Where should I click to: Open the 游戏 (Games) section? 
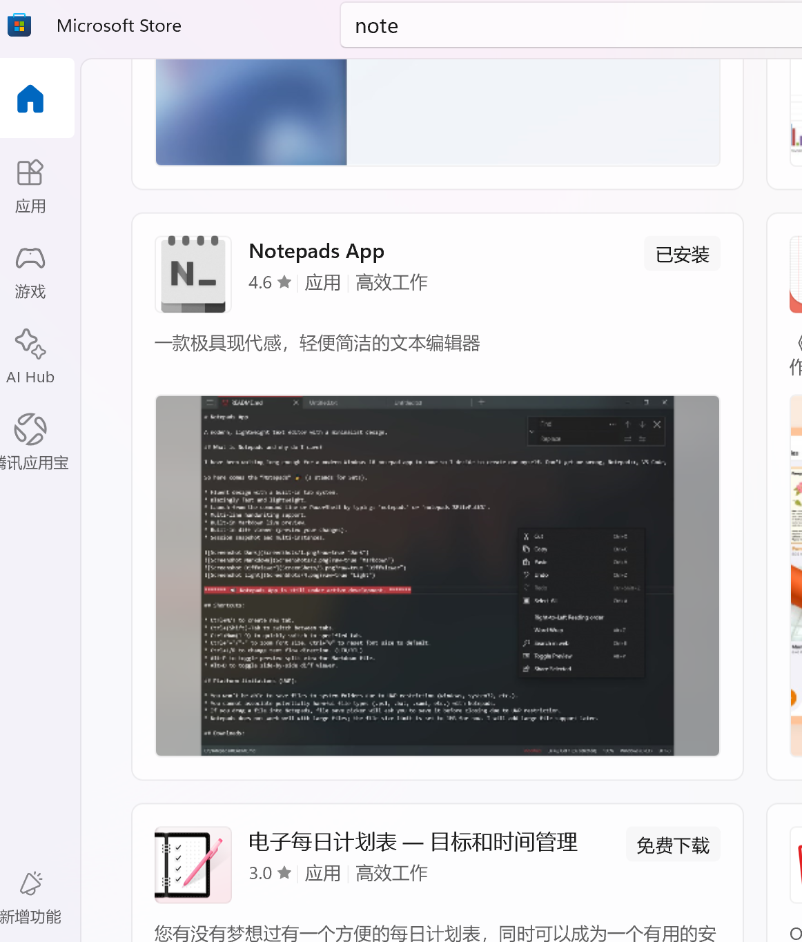(x=30, y=273)
